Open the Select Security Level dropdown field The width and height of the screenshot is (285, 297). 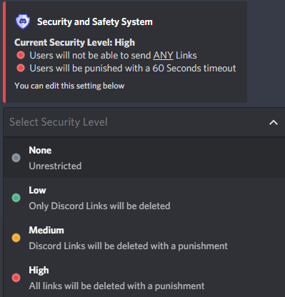[x=144, y=122]
